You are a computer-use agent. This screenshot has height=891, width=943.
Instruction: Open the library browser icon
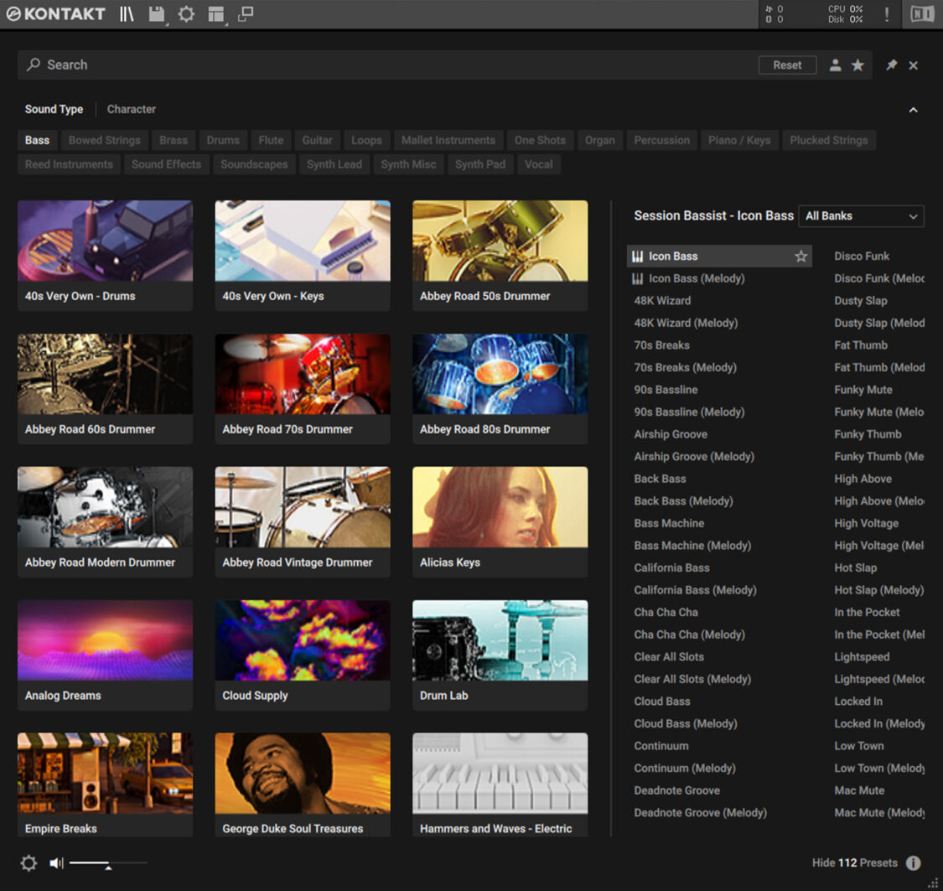tap(127, 14)
